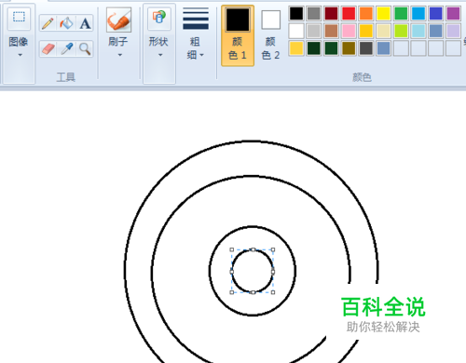
Task: Select the Pencil tool
Action: (48, 23)
